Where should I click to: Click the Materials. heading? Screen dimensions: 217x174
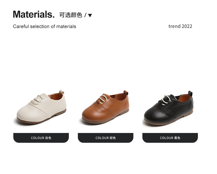[x=34, y=14]
